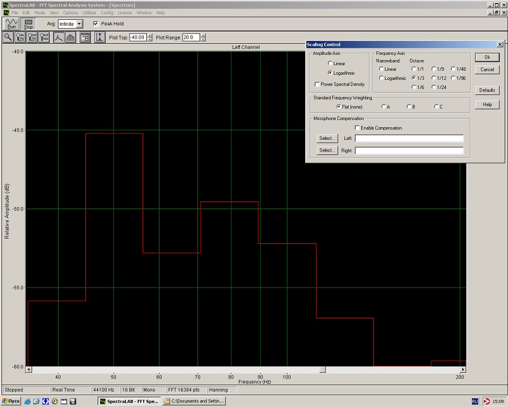508x407 pixels.
Task: Decrease Plot Range with down arrow
Action: click(x=203, y=40)
